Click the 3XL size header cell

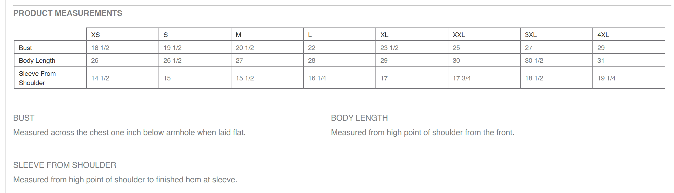(557, 34)
